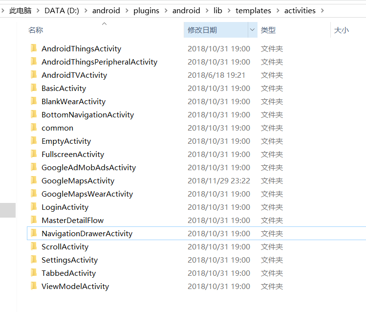The image size is (366, 312).
Task: Click the 2018/11/29 23:22 date of GoogleMapsActivity
Action: point(219,181)
